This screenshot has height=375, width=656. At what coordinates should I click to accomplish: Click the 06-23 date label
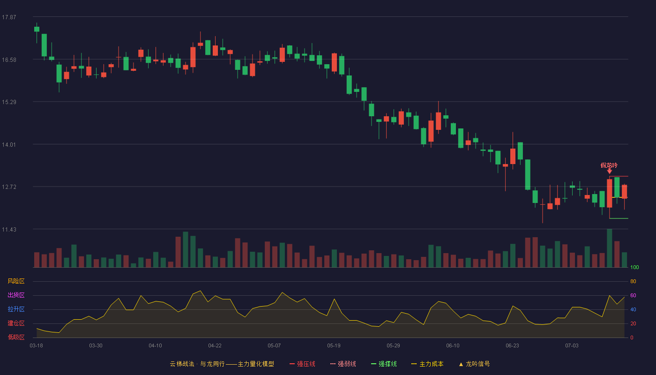(x=512, y=345)
